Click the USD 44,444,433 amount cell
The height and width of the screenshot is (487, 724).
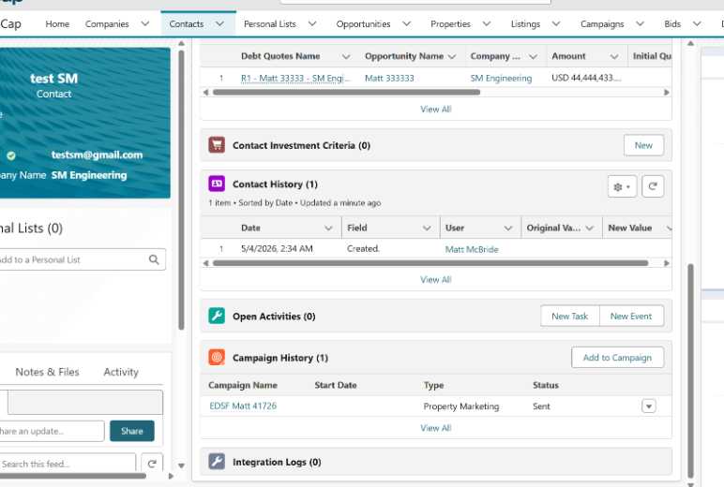(x=586, y=78)
